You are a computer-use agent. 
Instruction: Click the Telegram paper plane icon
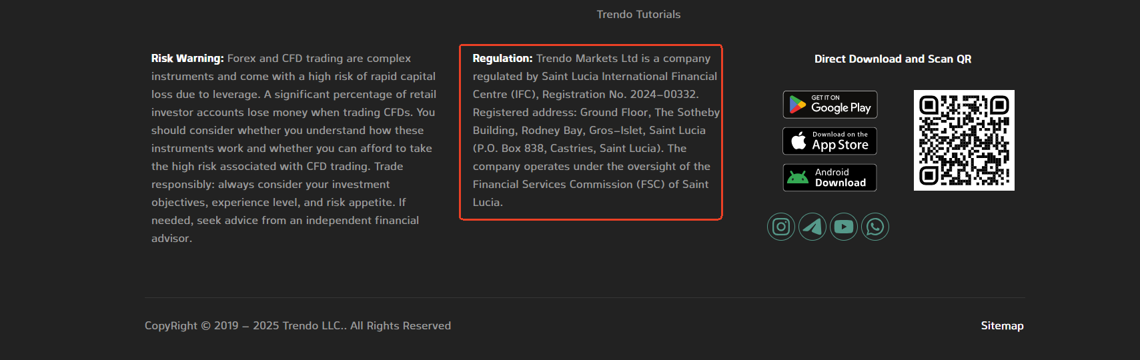point(812,227)
